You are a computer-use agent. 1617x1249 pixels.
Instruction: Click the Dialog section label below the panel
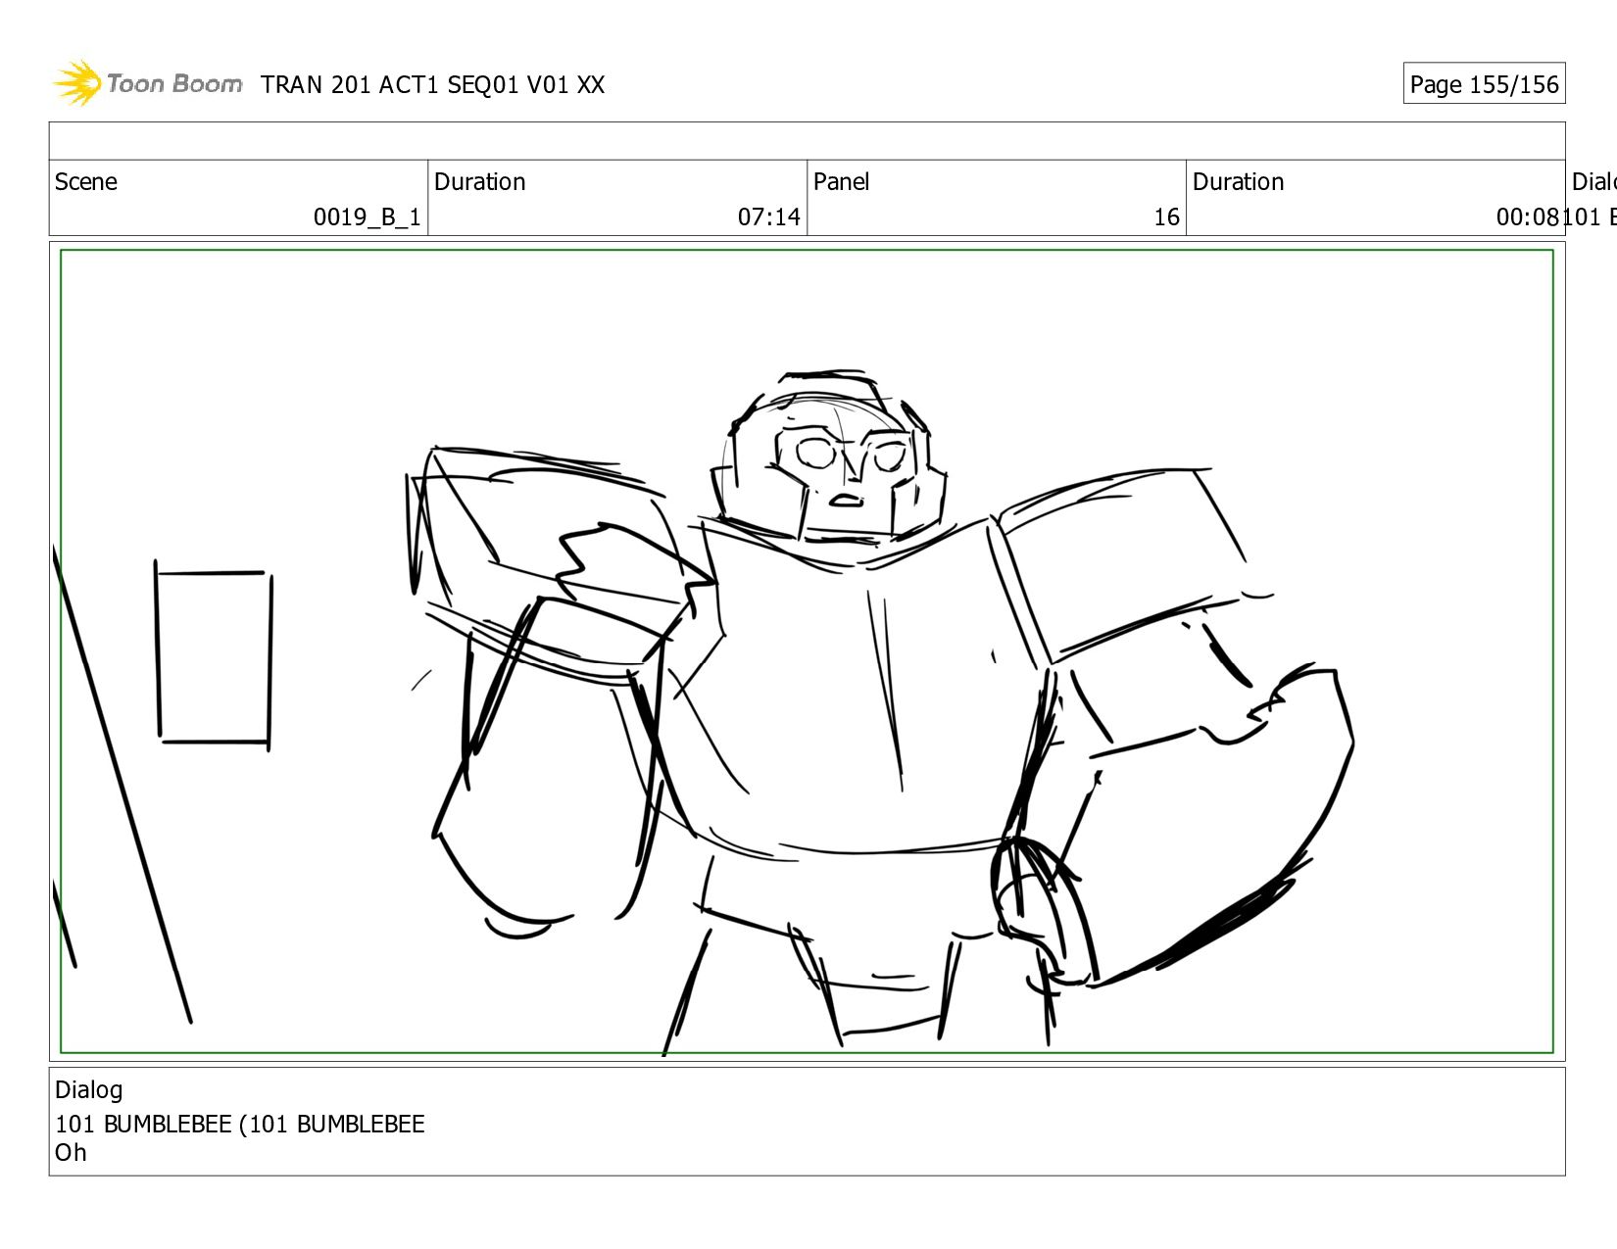click(x=89, y=1090)
